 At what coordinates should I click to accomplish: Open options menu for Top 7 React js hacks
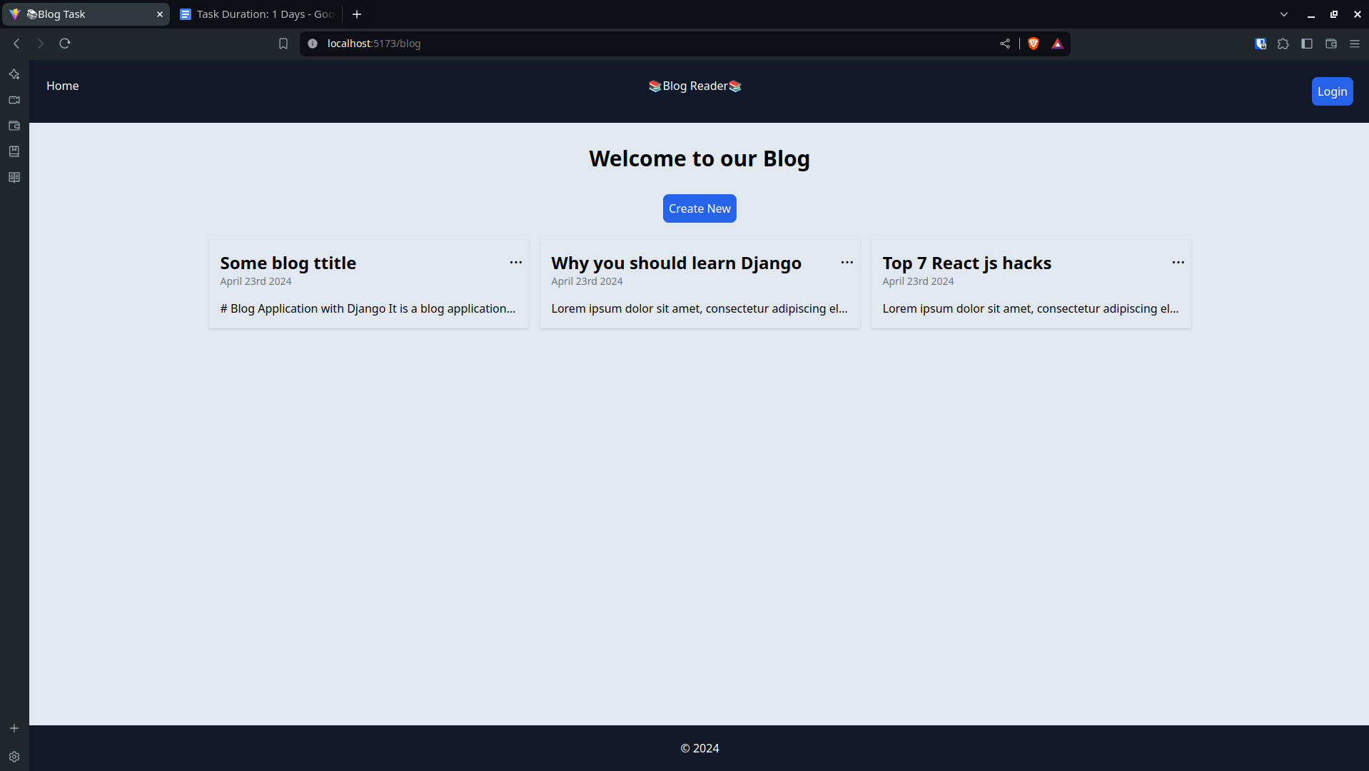(x=1178, y=263)
